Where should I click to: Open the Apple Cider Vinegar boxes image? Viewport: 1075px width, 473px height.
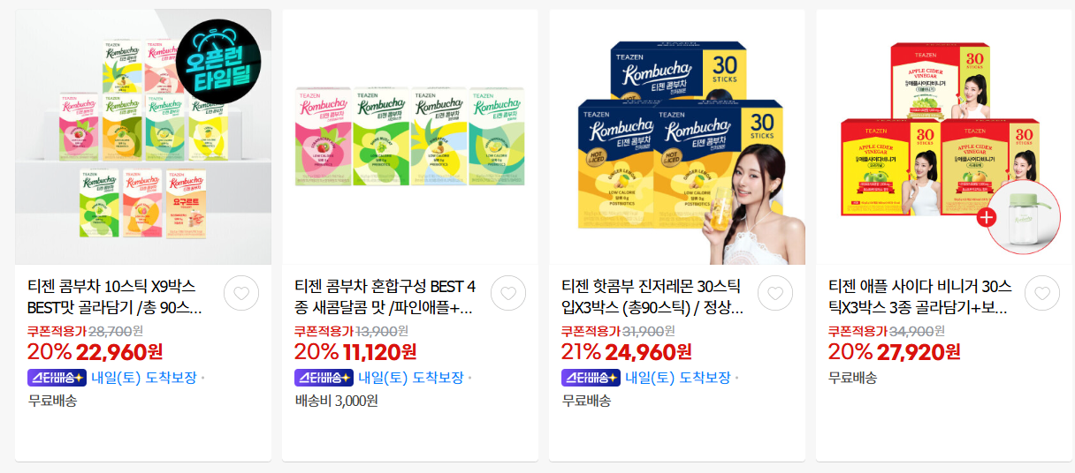pos(944,137)
